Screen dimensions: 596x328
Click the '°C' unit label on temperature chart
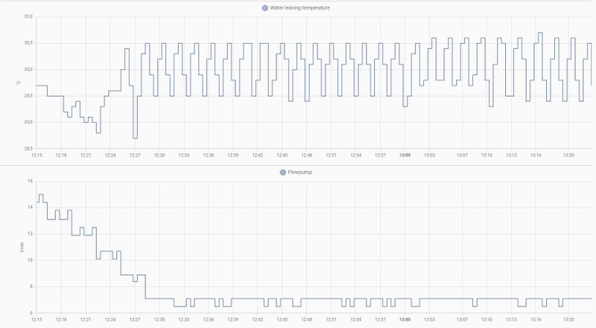tap(18, 83)
